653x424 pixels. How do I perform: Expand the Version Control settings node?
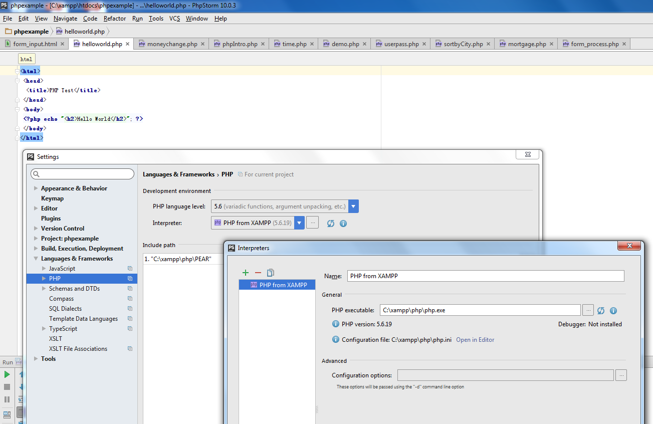pos(36,229)
